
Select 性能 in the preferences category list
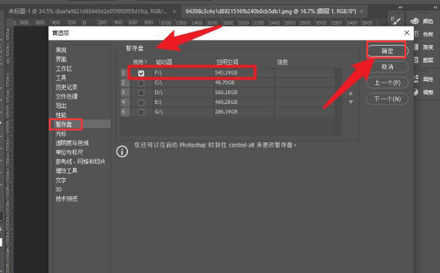pos(61,115)
